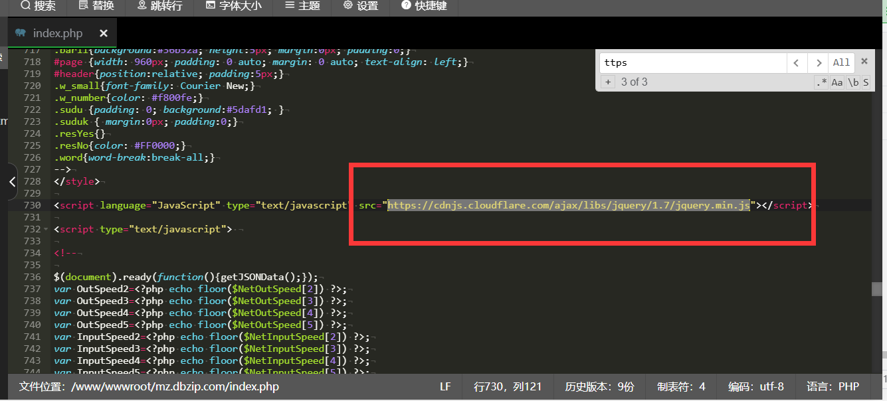Click the search text field containing ttps

tap(693, 62)
